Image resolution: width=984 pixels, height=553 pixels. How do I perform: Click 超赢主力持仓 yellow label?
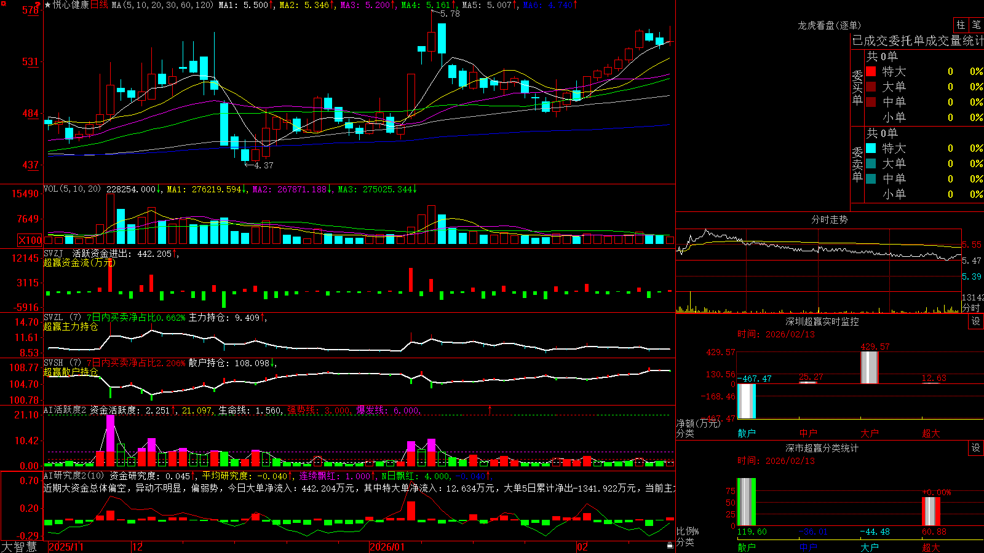pos(71,326)
